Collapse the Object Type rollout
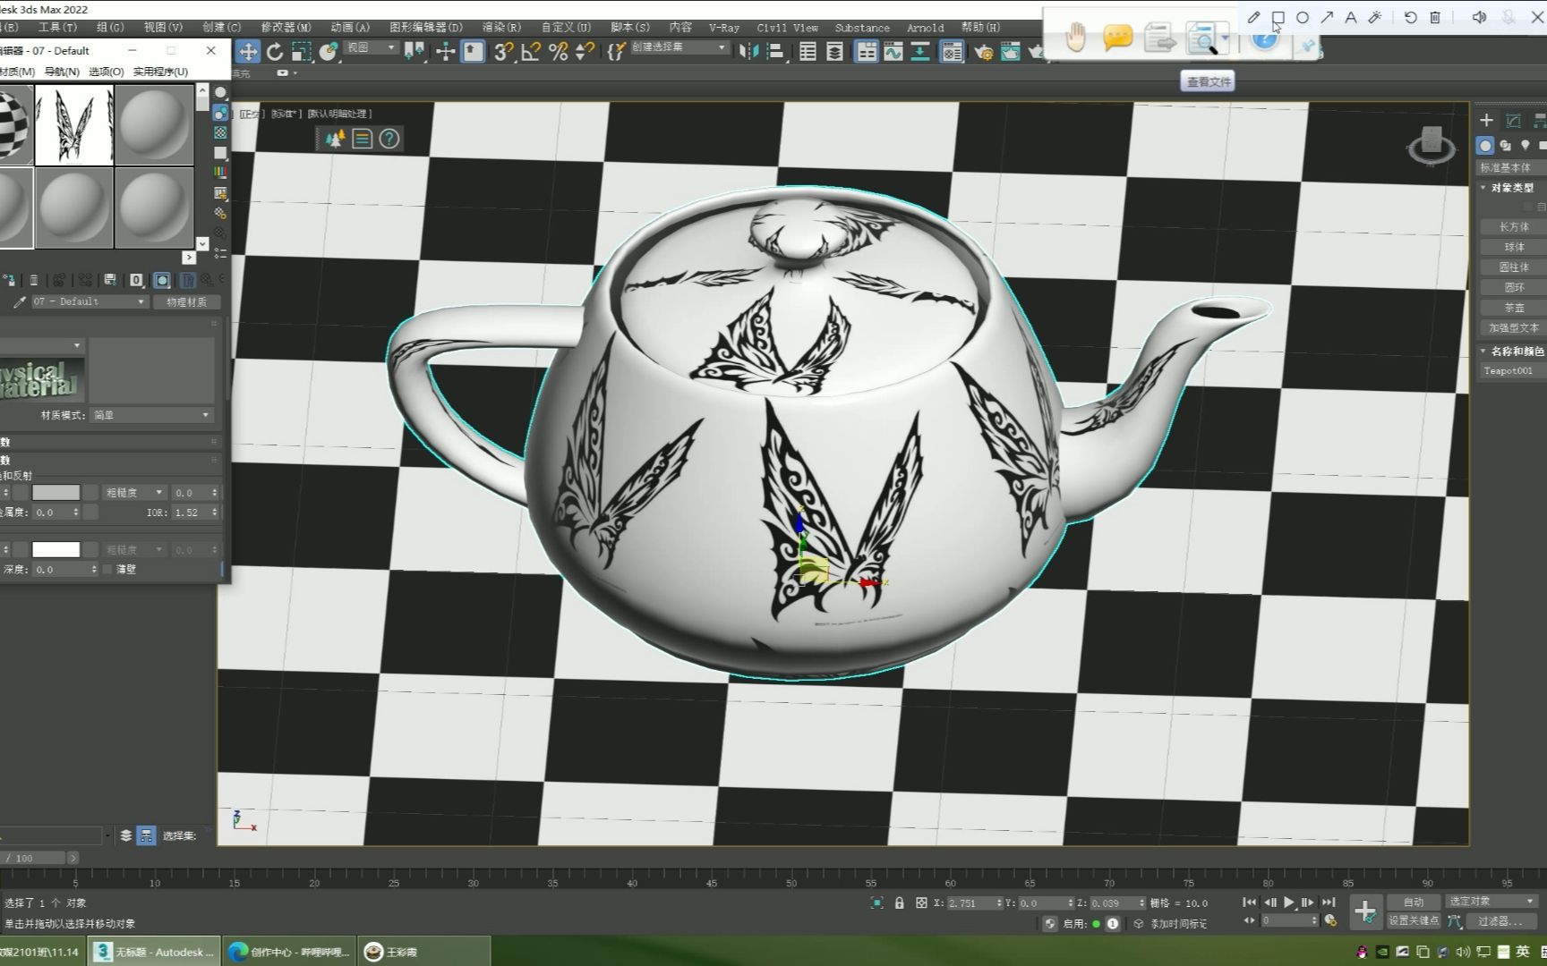This screenshot has width=1547, height=966. tap(1510, 188)
